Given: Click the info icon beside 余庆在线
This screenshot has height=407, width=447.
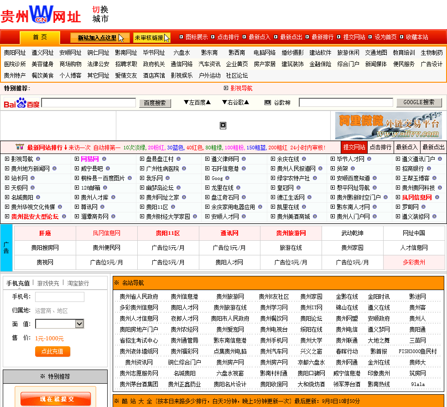Looking at the screenshot, I should pos(304,159).
